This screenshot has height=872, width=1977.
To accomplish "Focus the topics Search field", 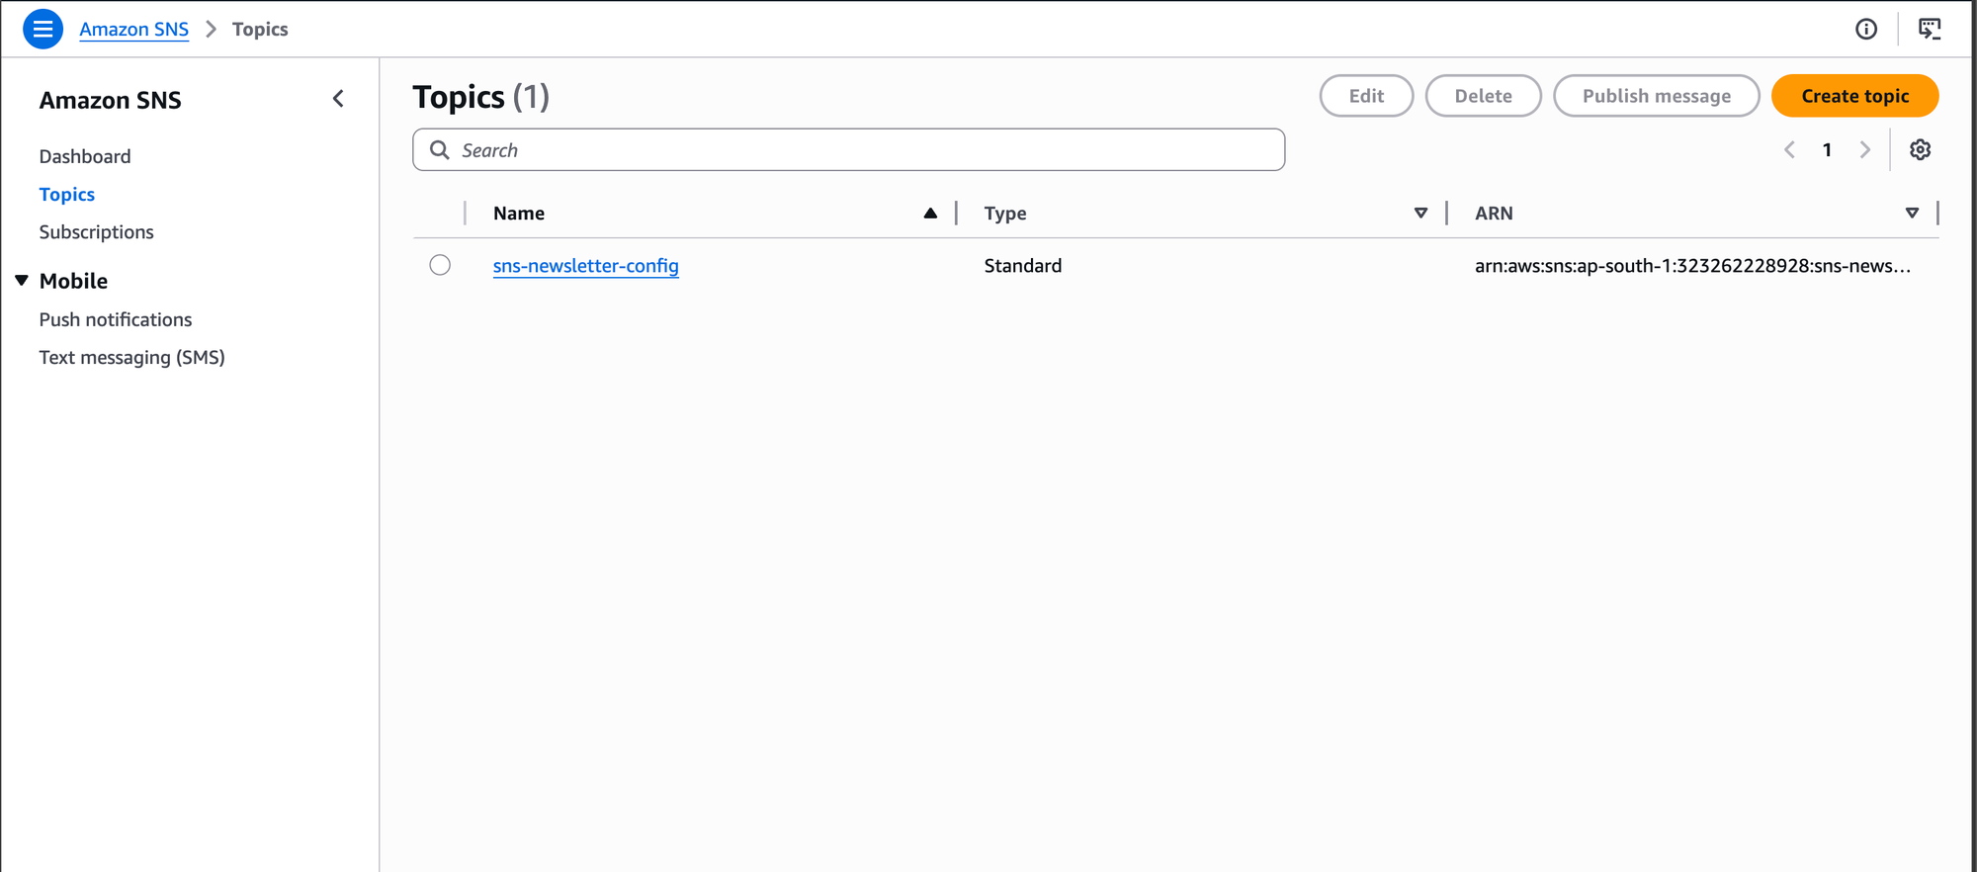I will coord(860,150).
